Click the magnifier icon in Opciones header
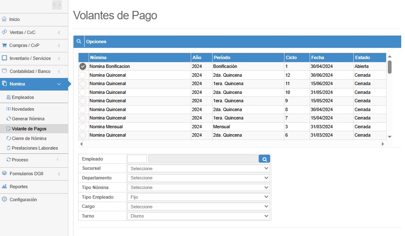The width and height of the screenshot is (405, 236). tap(79, 41)
